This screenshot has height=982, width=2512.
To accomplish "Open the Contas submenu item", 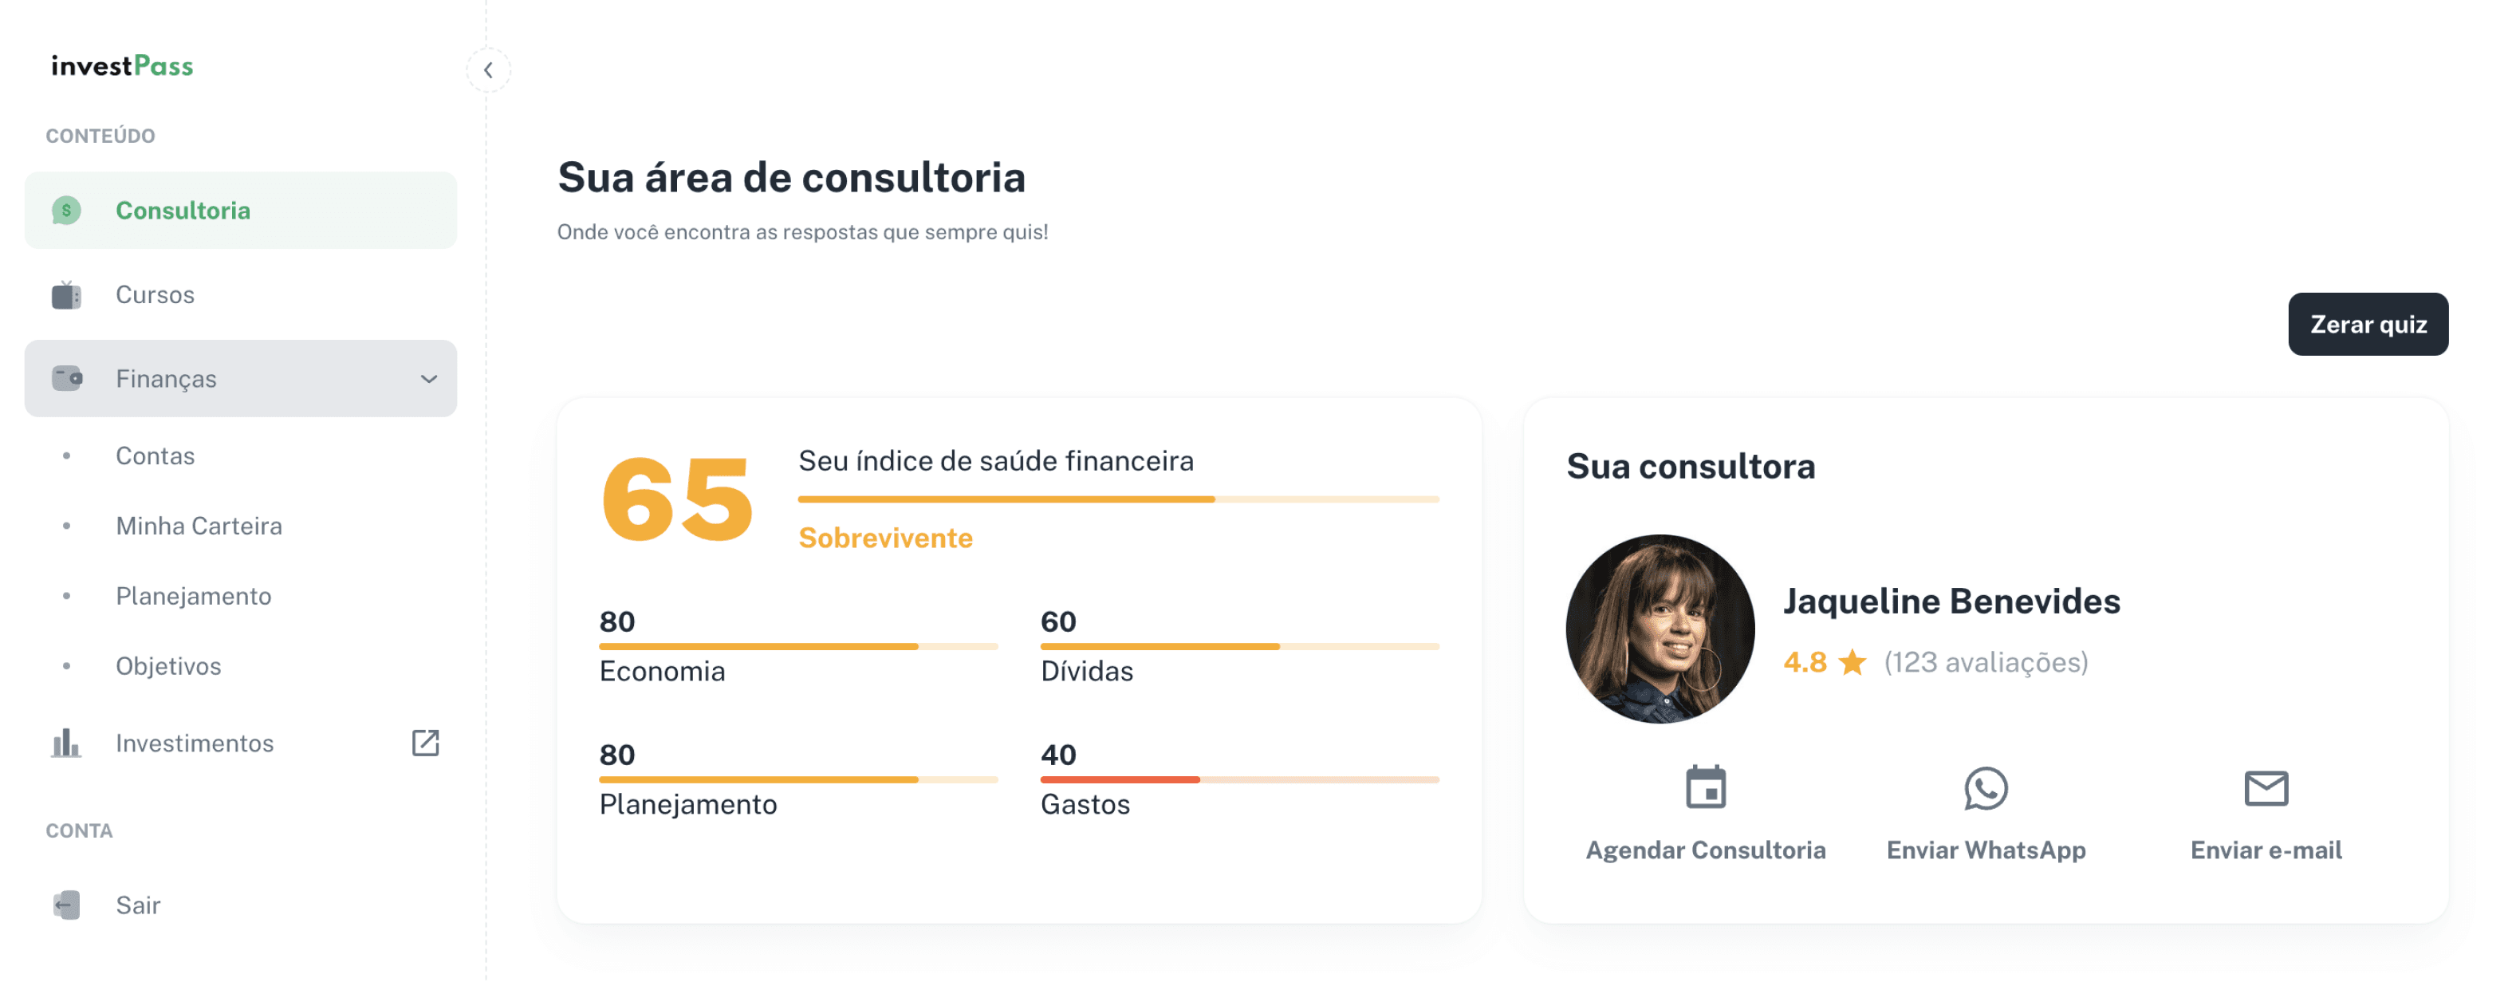I will click(155, 456).
